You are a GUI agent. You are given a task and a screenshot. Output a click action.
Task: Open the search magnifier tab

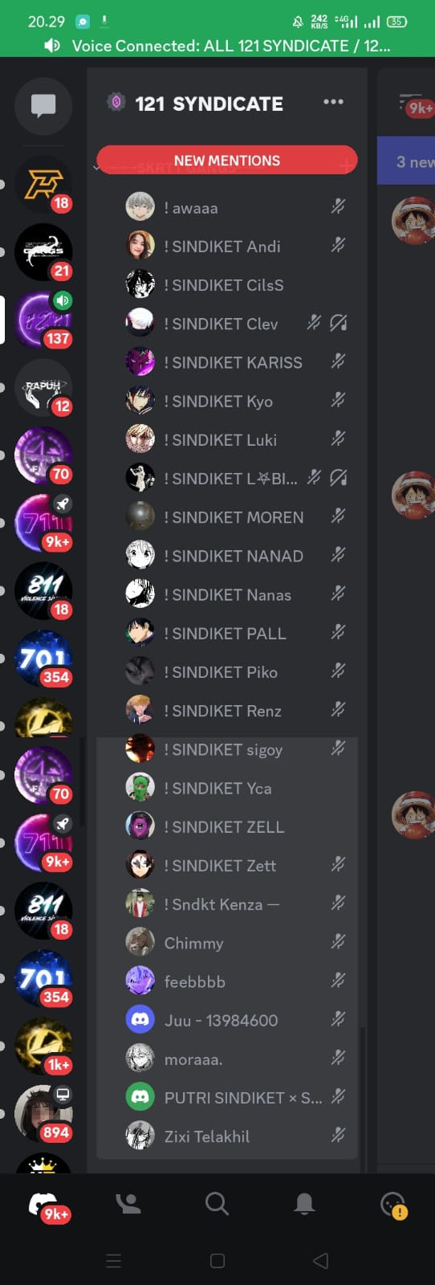(x=217, y=1203)
